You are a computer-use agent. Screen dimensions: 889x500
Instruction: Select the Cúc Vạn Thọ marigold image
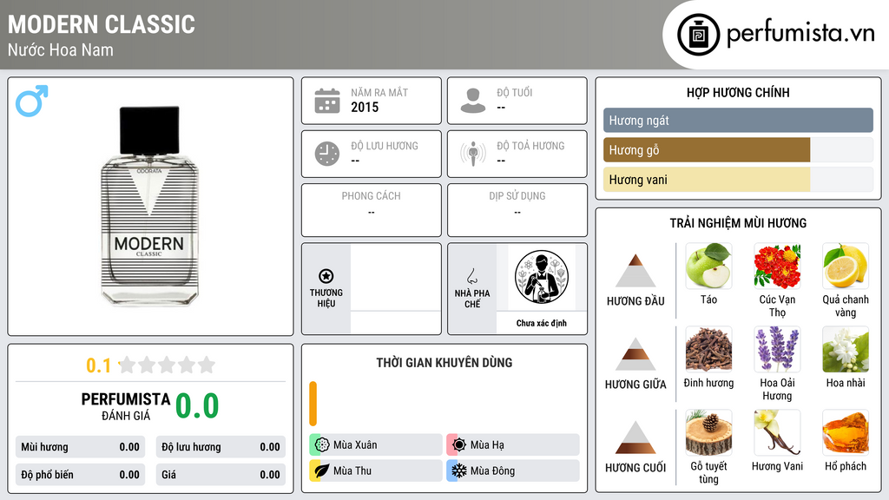(777, 266)
